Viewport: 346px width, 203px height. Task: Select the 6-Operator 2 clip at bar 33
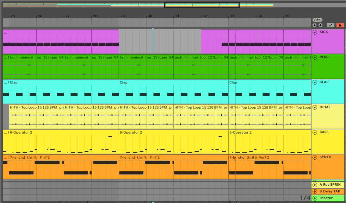pyautogui.click(x=270, y=133)
